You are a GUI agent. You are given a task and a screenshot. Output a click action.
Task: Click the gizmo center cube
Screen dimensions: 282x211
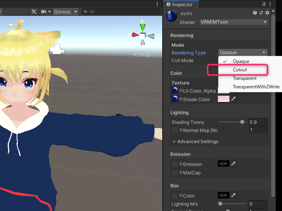(x=143, y=36)
